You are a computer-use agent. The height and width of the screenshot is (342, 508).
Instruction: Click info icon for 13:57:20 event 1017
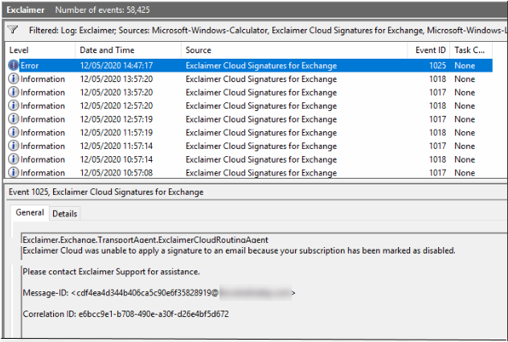tap(14, 93)
